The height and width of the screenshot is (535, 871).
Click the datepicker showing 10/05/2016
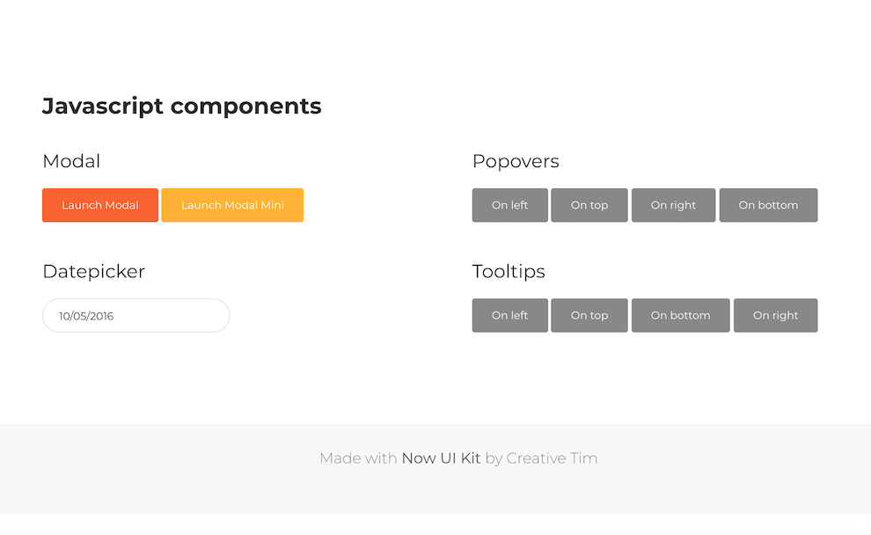click(x=135, y=315)
